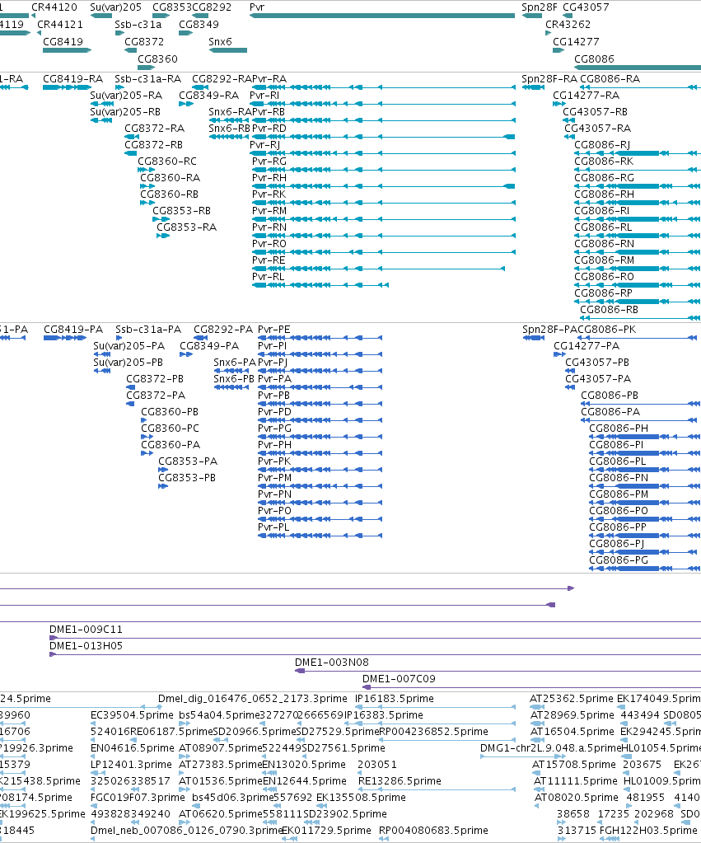Select the CG8360 gene label

tap(157, 59)
